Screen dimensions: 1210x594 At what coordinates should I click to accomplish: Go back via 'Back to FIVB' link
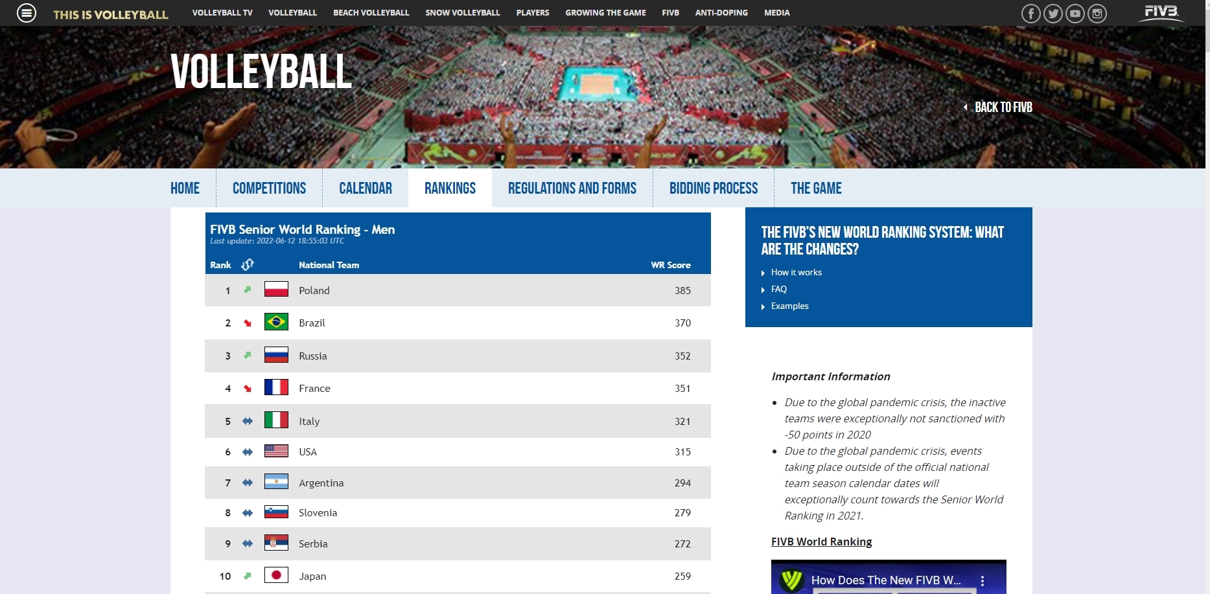click(1003, 108)
